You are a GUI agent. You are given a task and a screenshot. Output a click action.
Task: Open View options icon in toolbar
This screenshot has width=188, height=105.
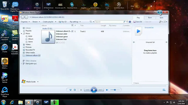[91, 22]
